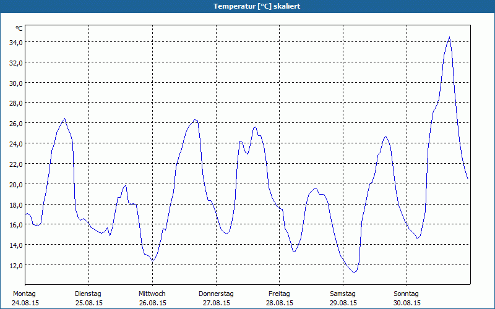Viewport: 495px width, 309px height.
Task: Click the Samstag day label
Action: 343,294
